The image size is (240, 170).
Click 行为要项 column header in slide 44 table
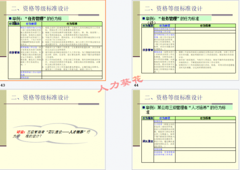pyautogui.click(x=165, y=26)
